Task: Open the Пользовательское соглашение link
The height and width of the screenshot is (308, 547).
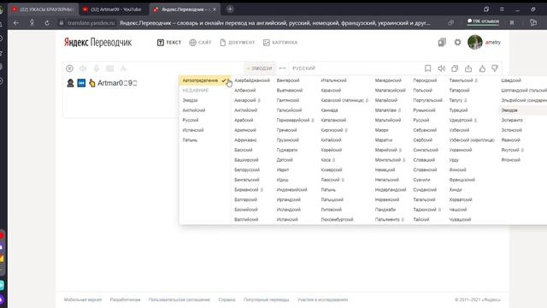Action: (x=179, y=299)
